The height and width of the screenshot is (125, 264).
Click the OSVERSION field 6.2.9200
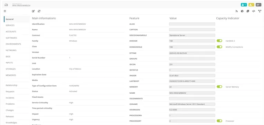coord(192,110)
